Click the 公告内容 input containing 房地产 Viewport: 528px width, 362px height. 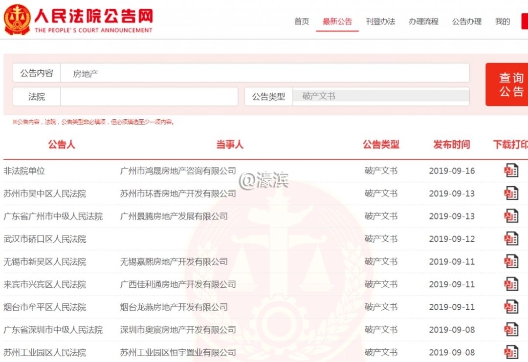[264, 73]
